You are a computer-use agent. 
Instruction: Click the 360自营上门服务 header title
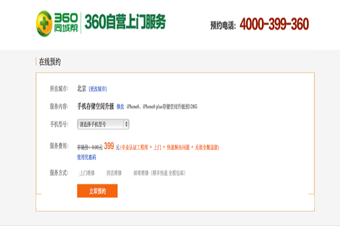pos(125,21)
